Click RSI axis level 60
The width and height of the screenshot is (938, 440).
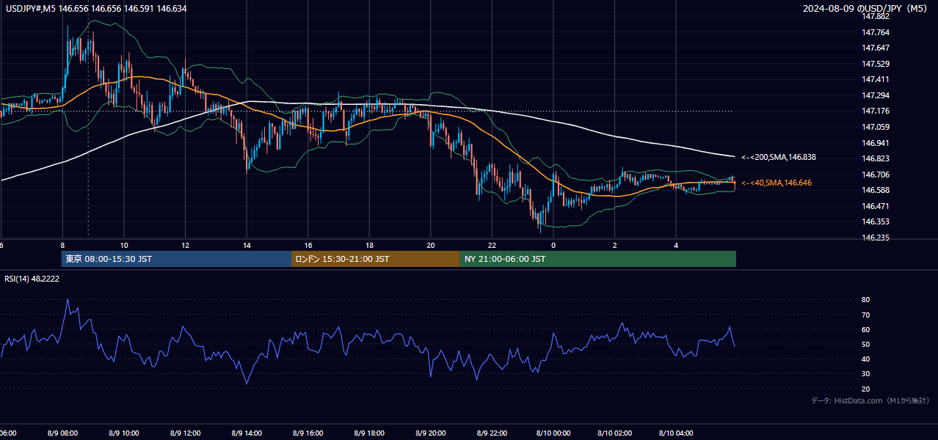(x=866, y=329)
